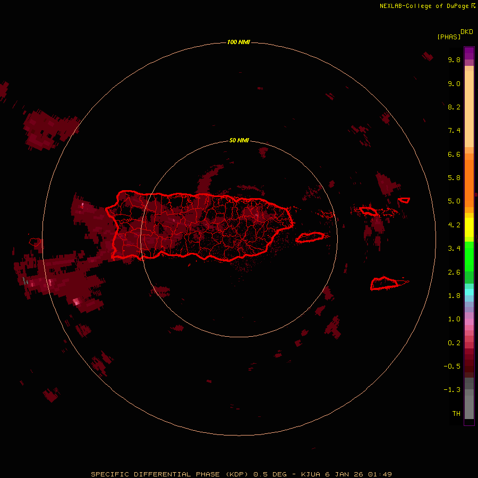Select the 0.2 scale value
The height and width of the screenshot is (478, 478).
click(x=454, y=343)
